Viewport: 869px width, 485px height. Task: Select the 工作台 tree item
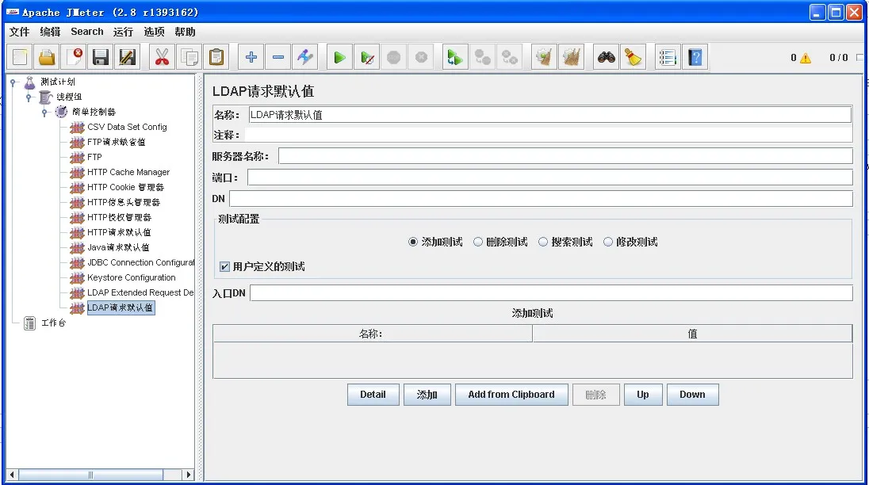pyautogui.click(x=54, y=323)
